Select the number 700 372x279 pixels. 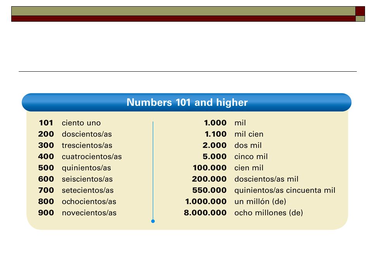(46, 190)
